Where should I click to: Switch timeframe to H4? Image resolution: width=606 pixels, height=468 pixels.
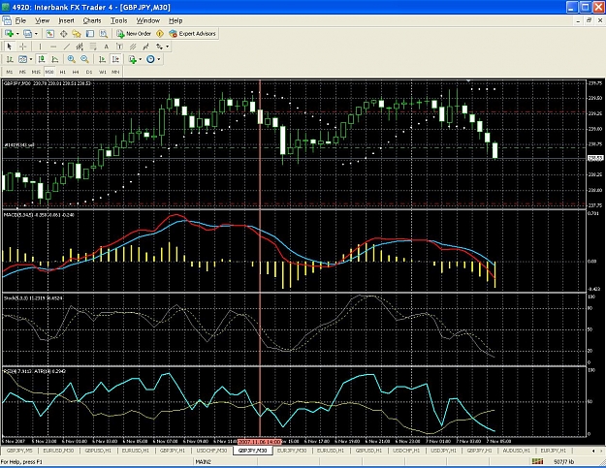[x=76, y=72]
